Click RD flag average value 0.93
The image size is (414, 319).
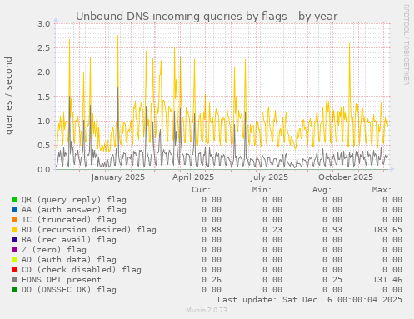(332, 230)
